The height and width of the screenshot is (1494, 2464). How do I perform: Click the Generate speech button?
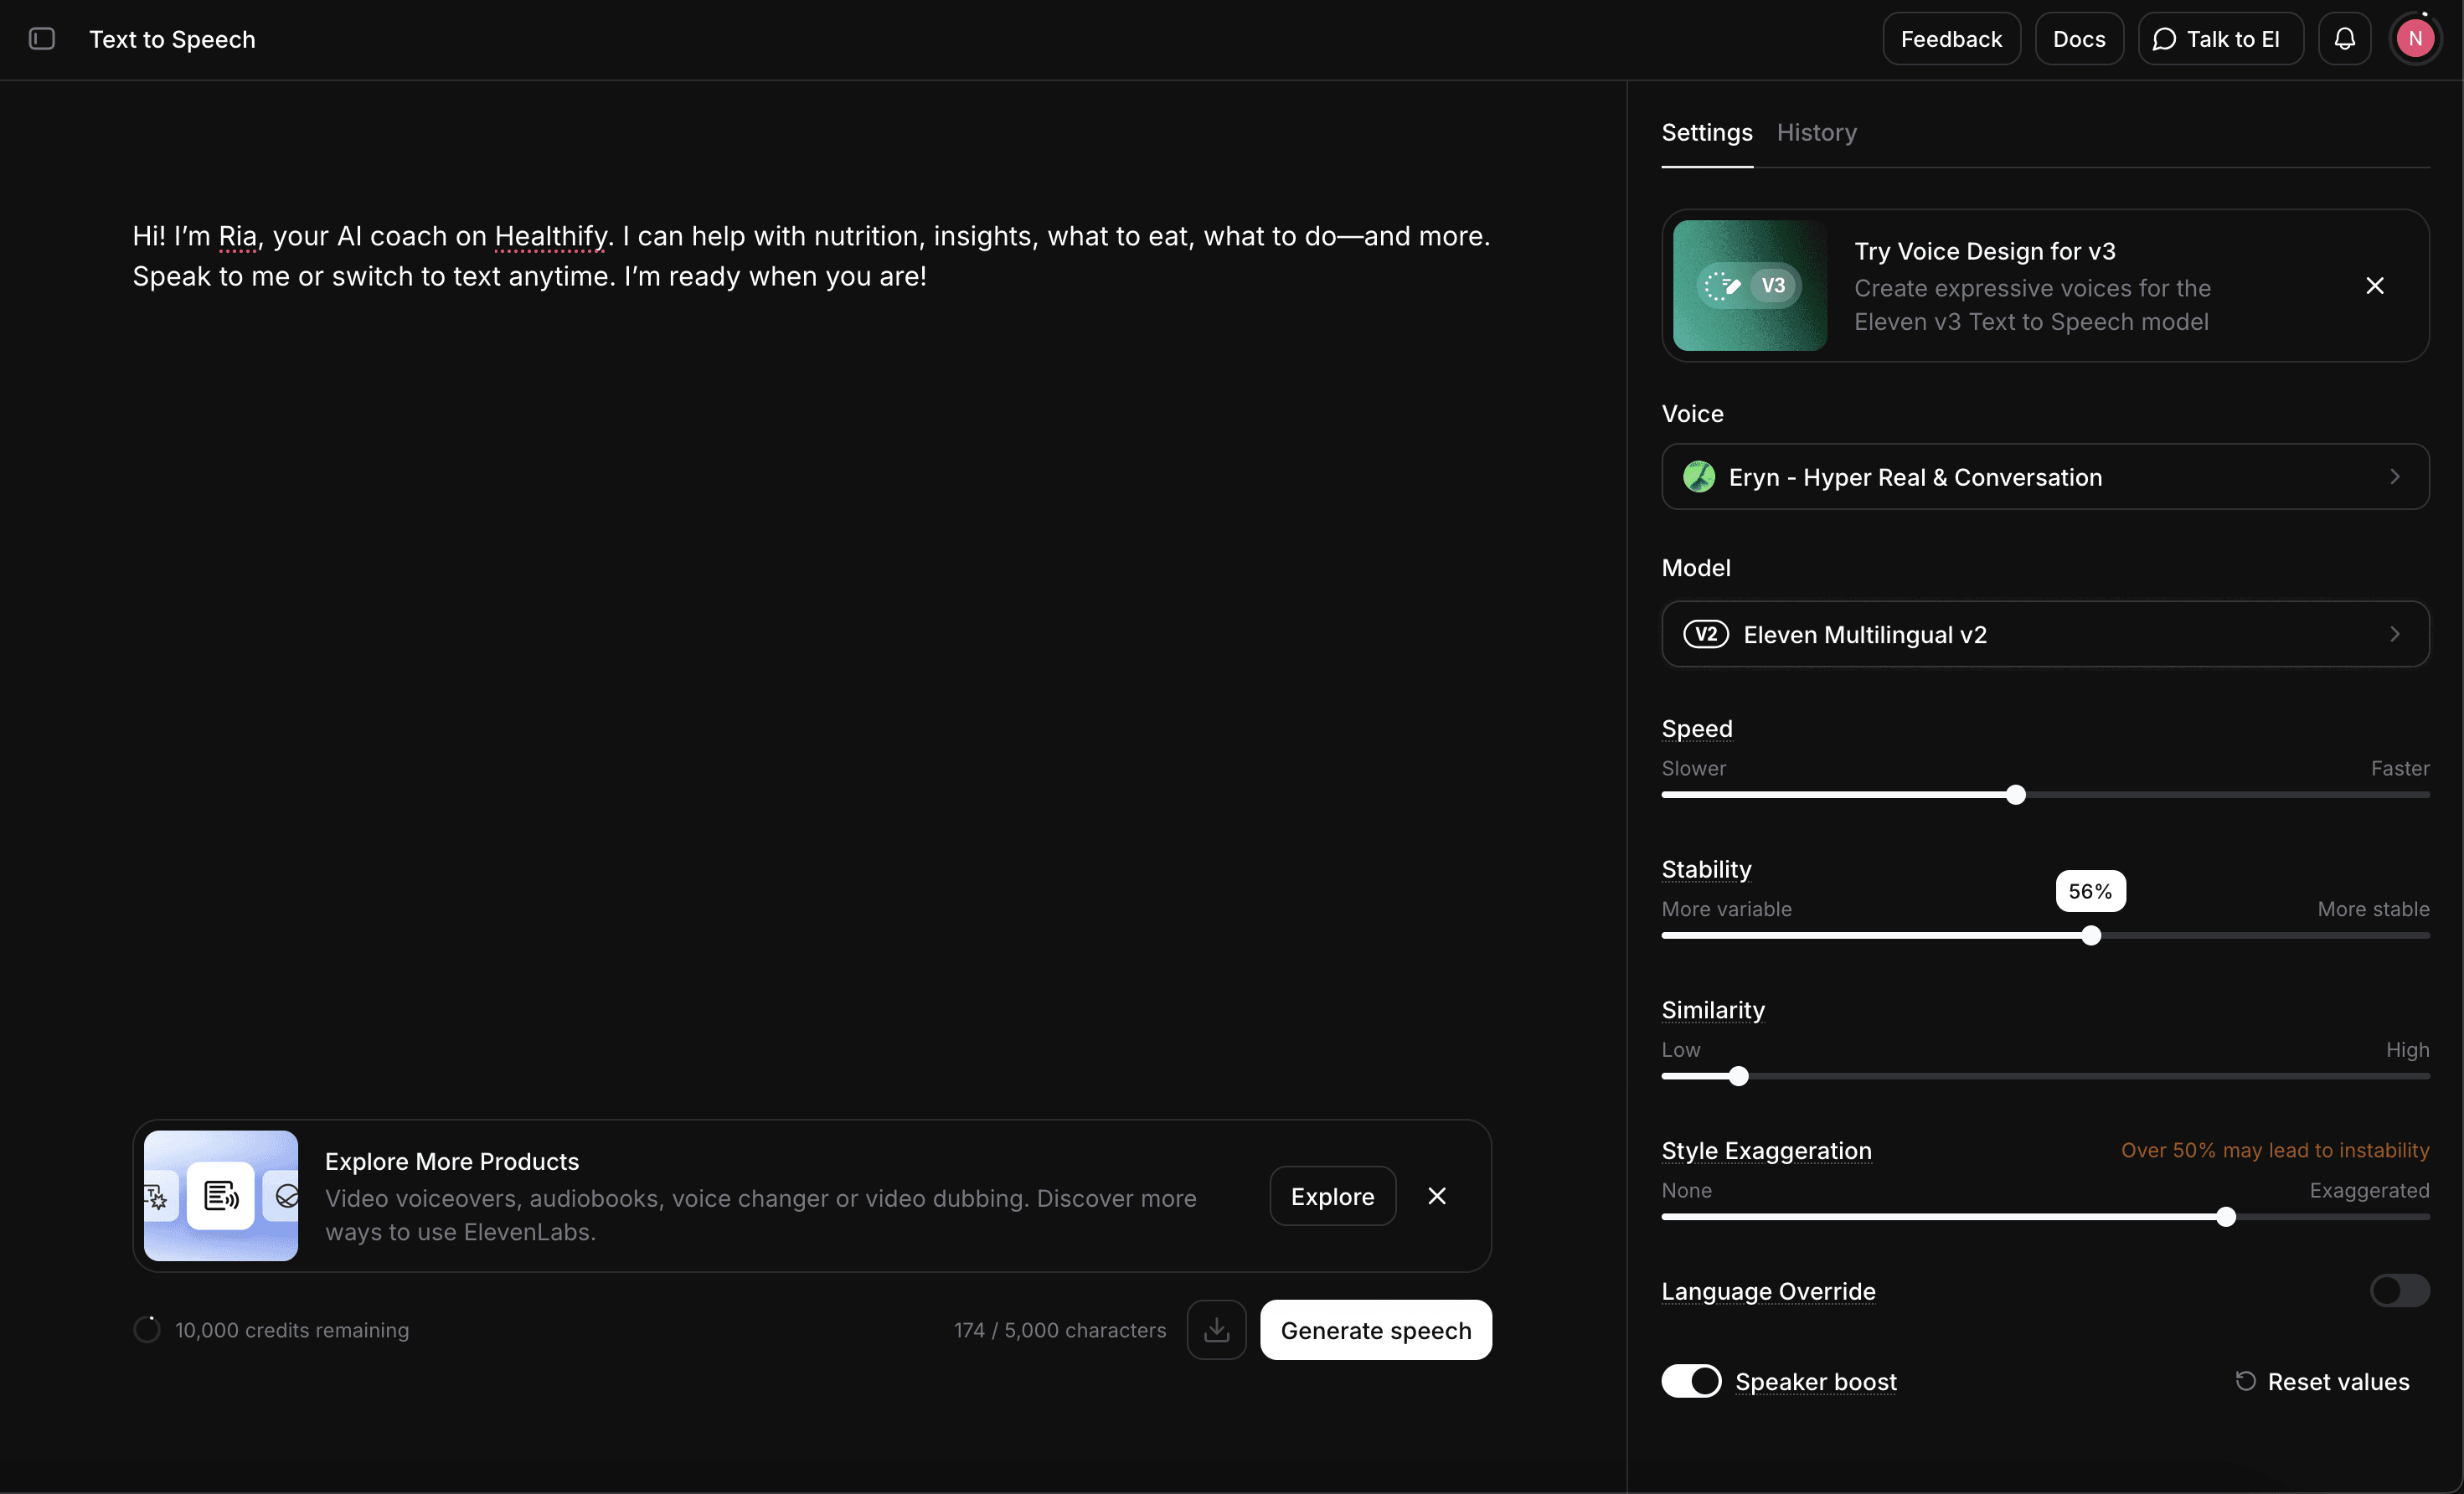click(x=1375, y=1330)
